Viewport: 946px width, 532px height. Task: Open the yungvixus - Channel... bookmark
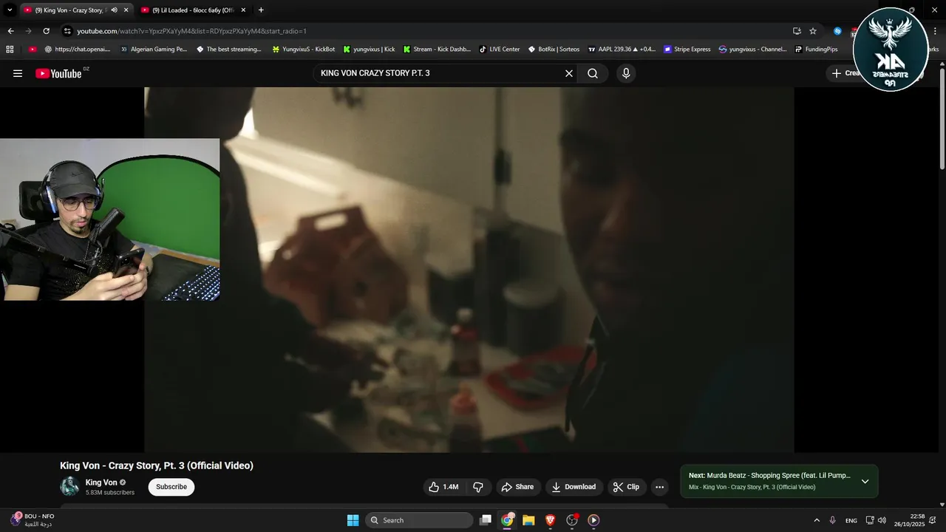[x=752, y=50]
